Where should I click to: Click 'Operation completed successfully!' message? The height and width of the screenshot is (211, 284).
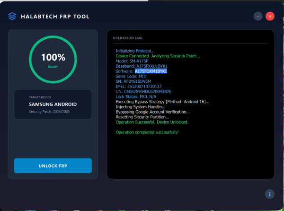(x=147, y=132)
